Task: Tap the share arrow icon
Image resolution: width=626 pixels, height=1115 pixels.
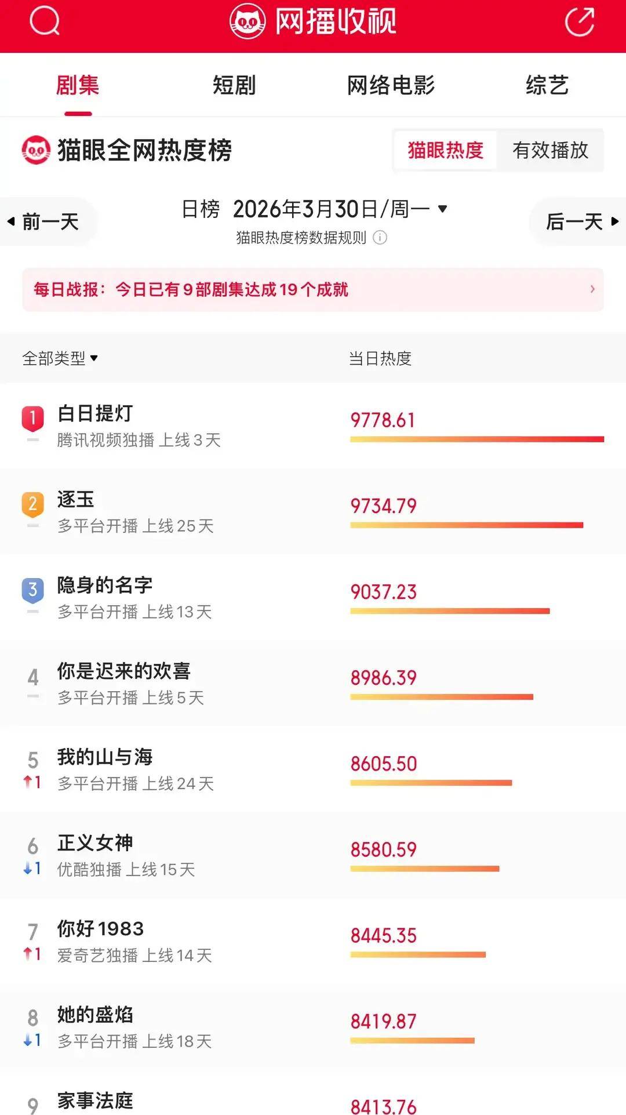Action: [x=580, y=22]
